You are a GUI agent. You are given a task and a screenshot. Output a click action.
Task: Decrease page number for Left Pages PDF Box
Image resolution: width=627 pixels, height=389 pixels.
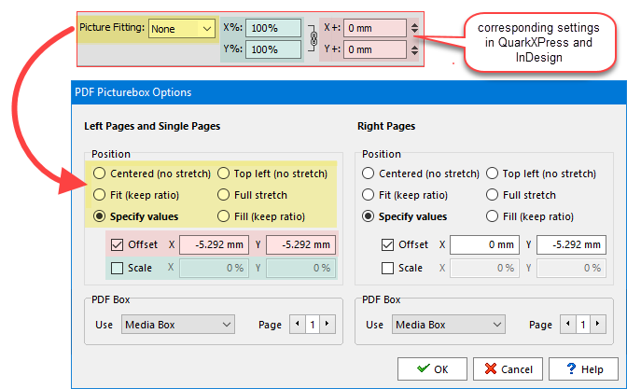click(x=297, y=324)
